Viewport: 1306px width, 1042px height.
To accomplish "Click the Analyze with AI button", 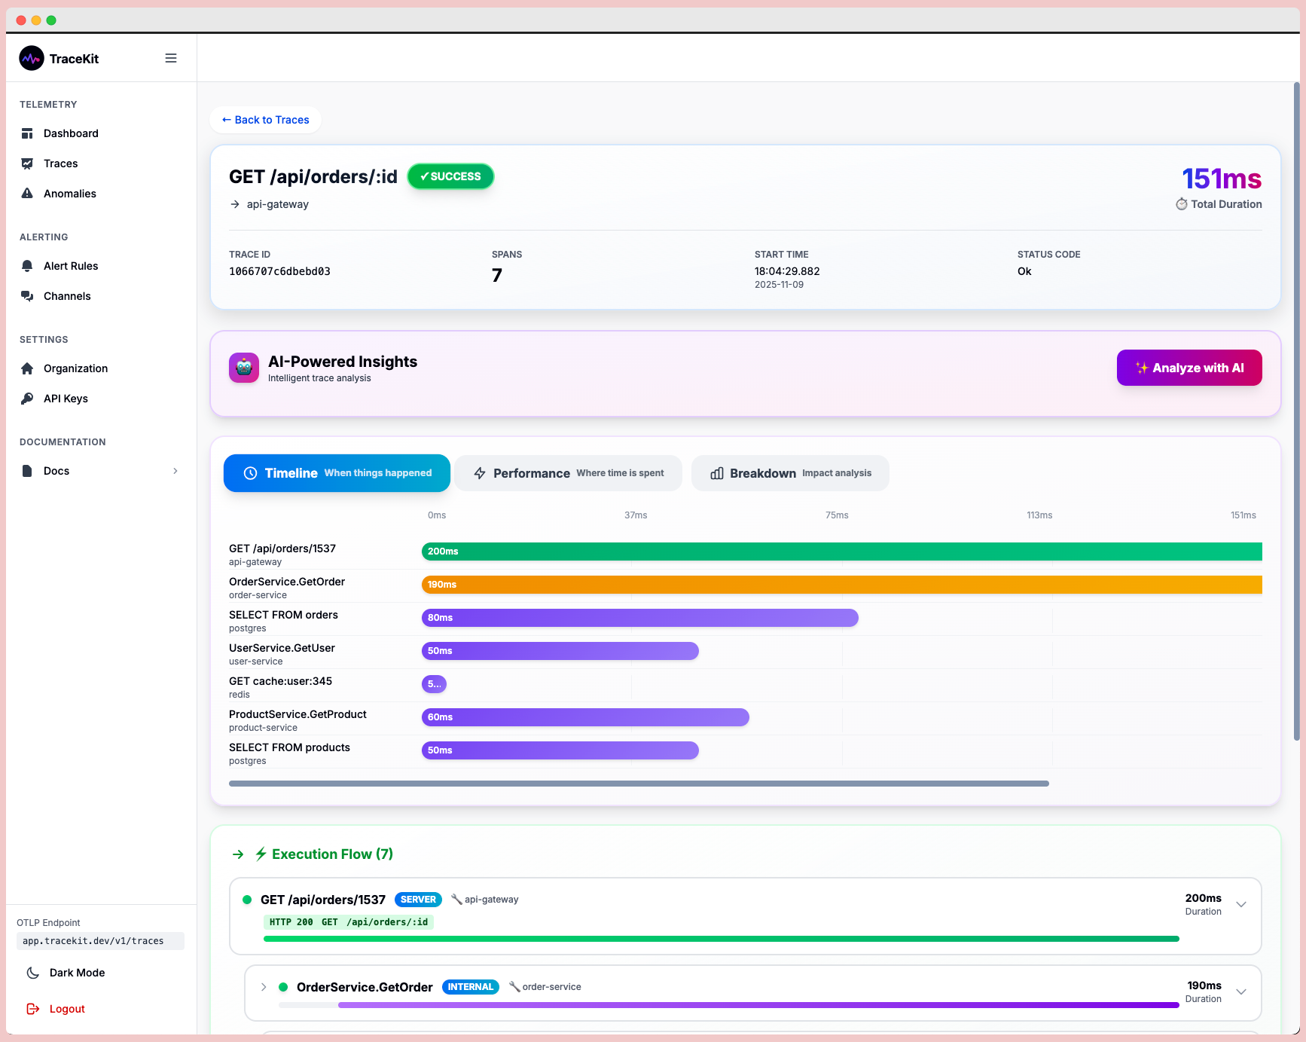I will point(1189,368).
